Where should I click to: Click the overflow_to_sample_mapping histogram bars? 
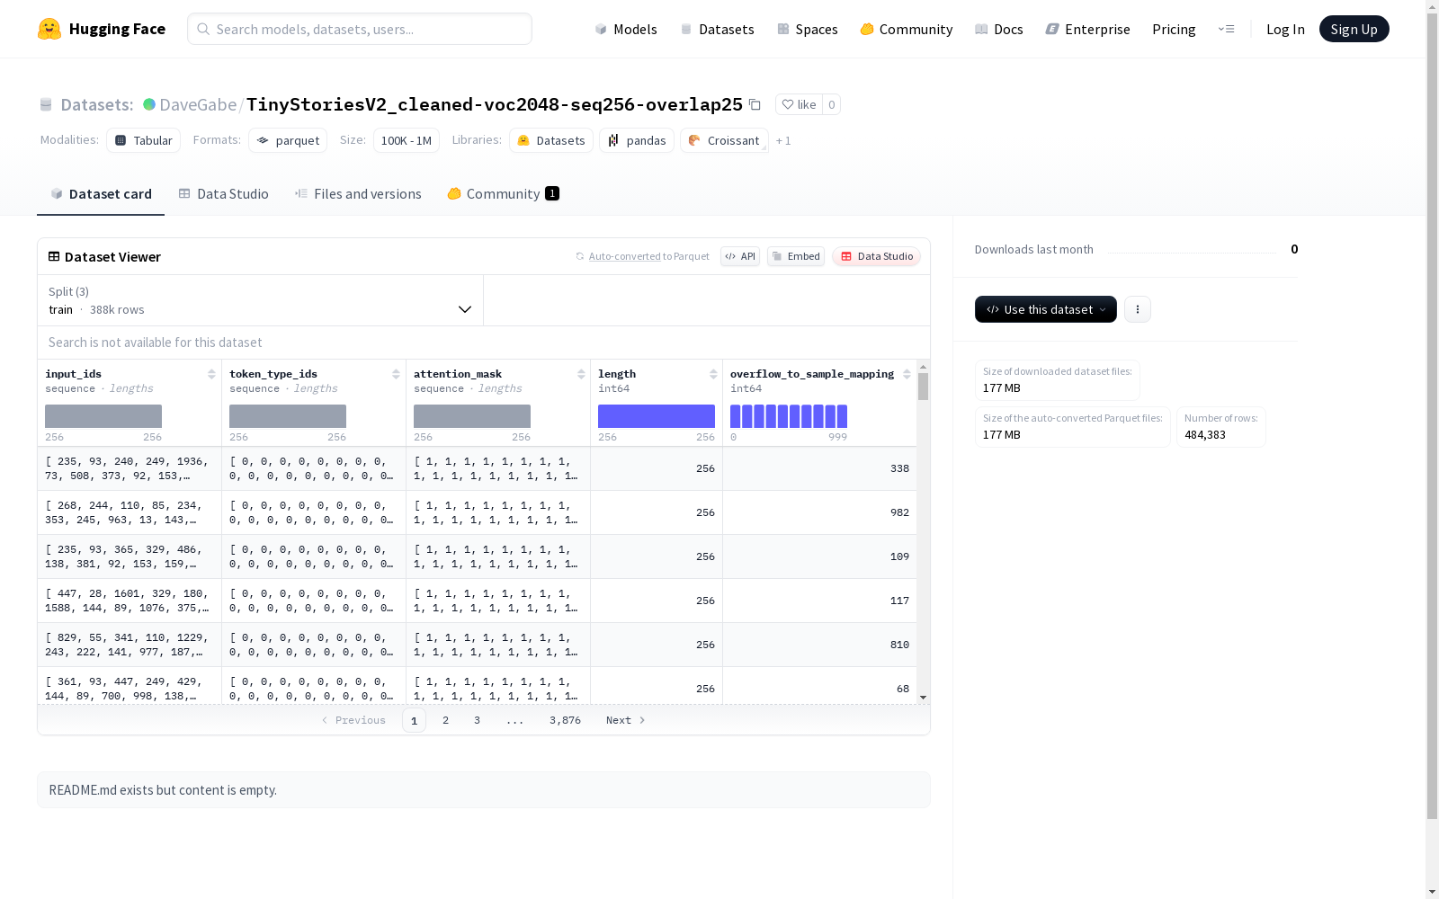click(x=789, y=416)
